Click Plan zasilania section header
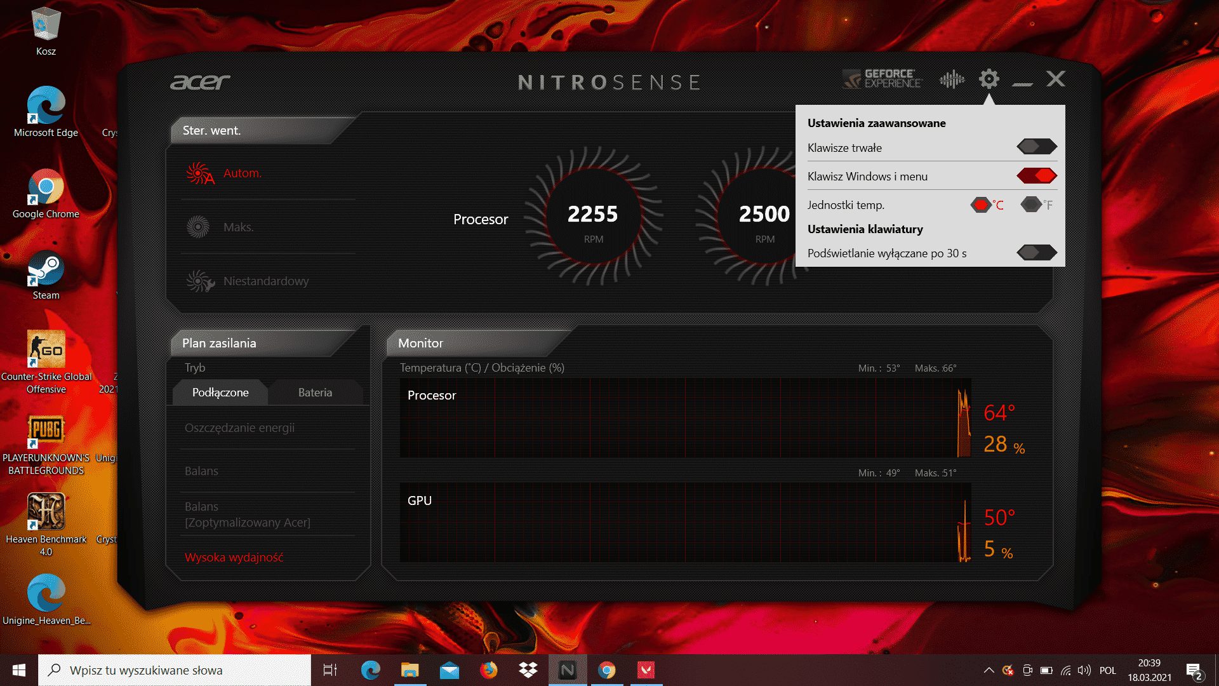1219x686 pixels. pyautogui.click(x=219, y=342)
